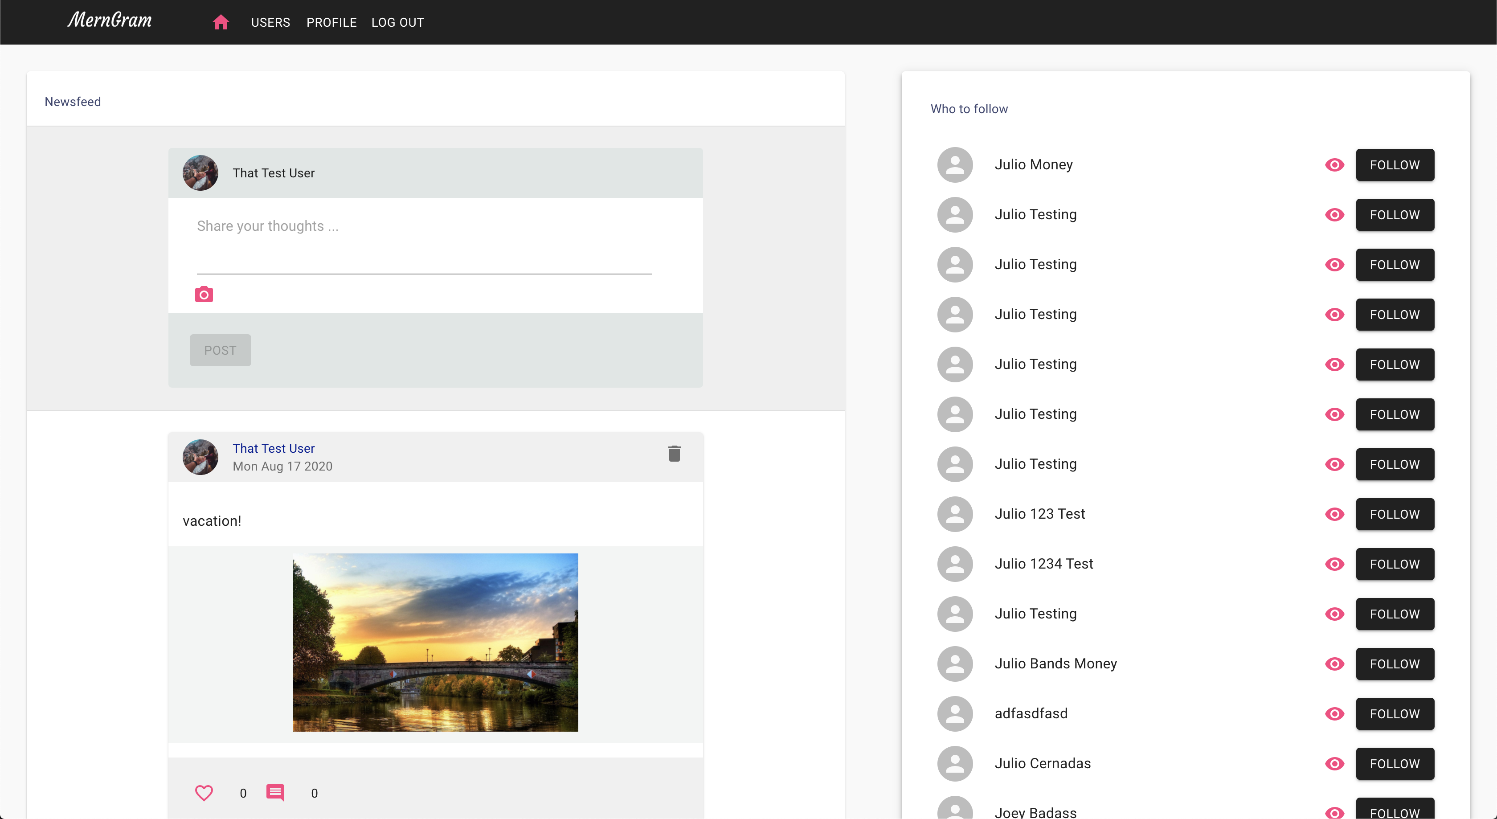
Task: View Julio Cernadas profile via eye icon
Action: click(x=1334, y=764)
